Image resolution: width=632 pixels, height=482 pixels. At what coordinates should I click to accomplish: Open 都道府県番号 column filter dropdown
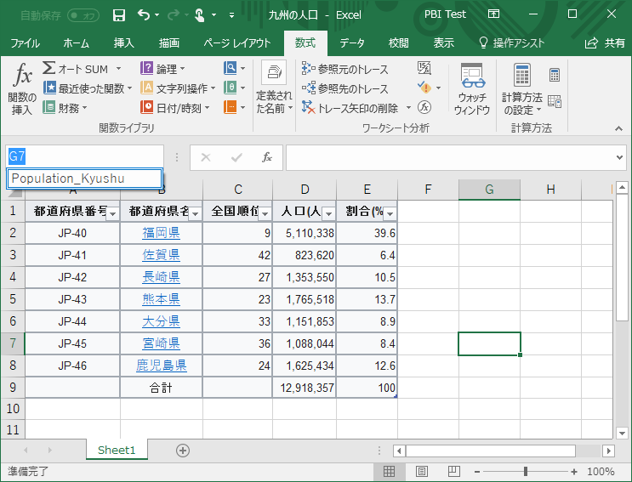pos(113,214)
